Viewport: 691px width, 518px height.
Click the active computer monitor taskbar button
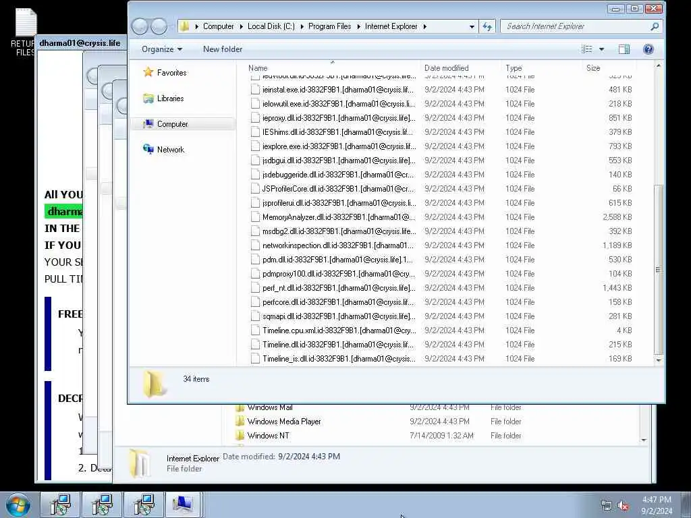click(x=182, y=505)
